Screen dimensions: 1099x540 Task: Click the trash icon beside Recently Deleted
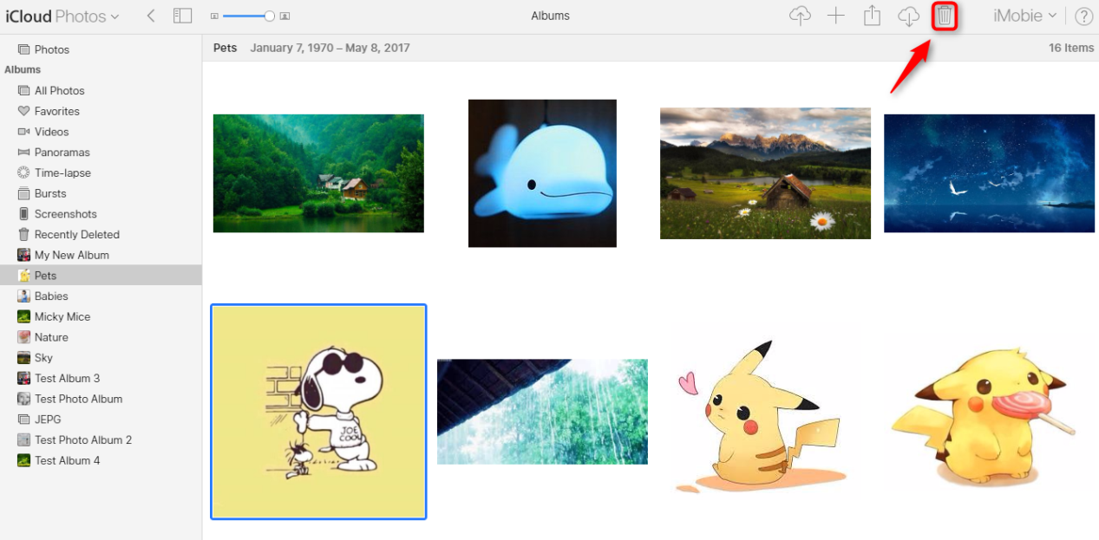click(x=24, y=234)
